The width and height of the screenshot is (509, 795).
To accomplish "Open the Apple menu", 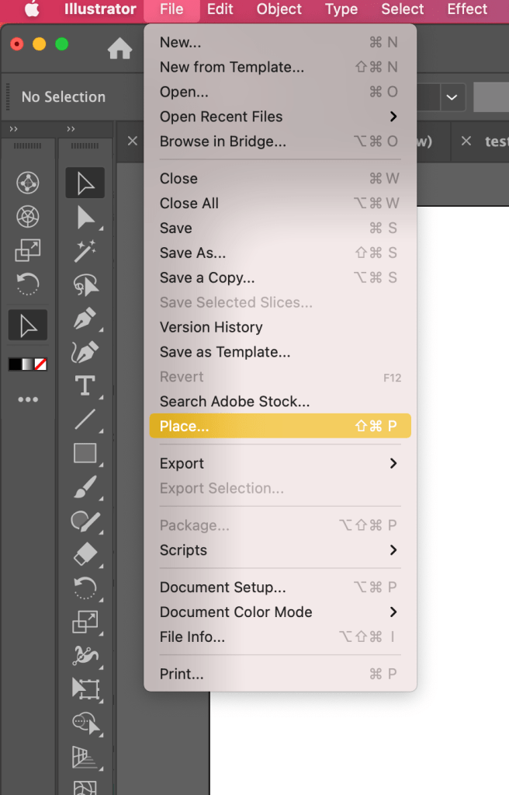I will tap(32, 9).
